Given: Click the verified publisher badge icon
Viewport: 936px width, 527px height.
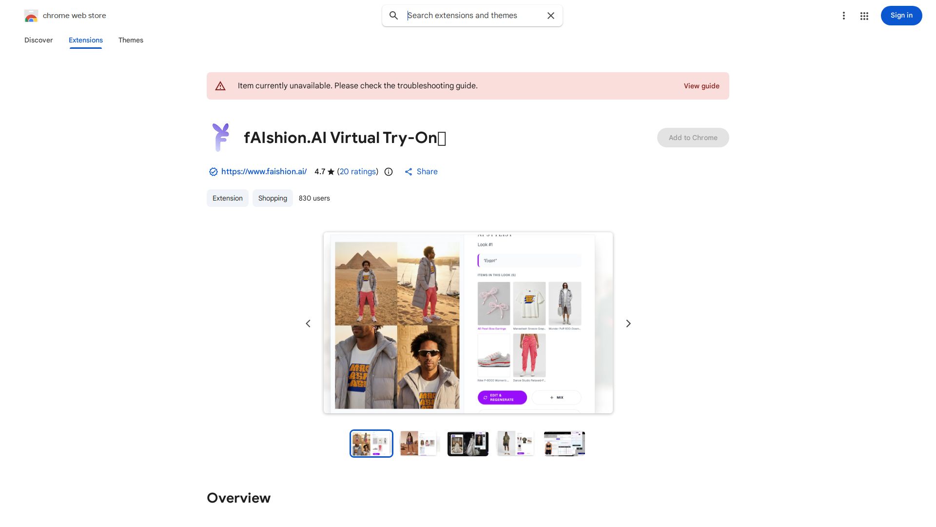Looking at the screenshot, I should click(213, 172).
